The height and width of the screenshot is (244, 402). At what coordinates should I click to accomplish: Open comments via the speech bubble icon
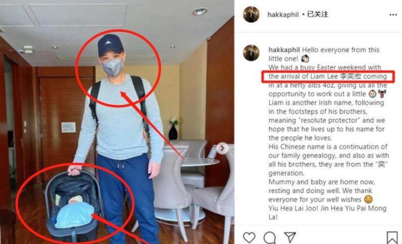point(269,238)
